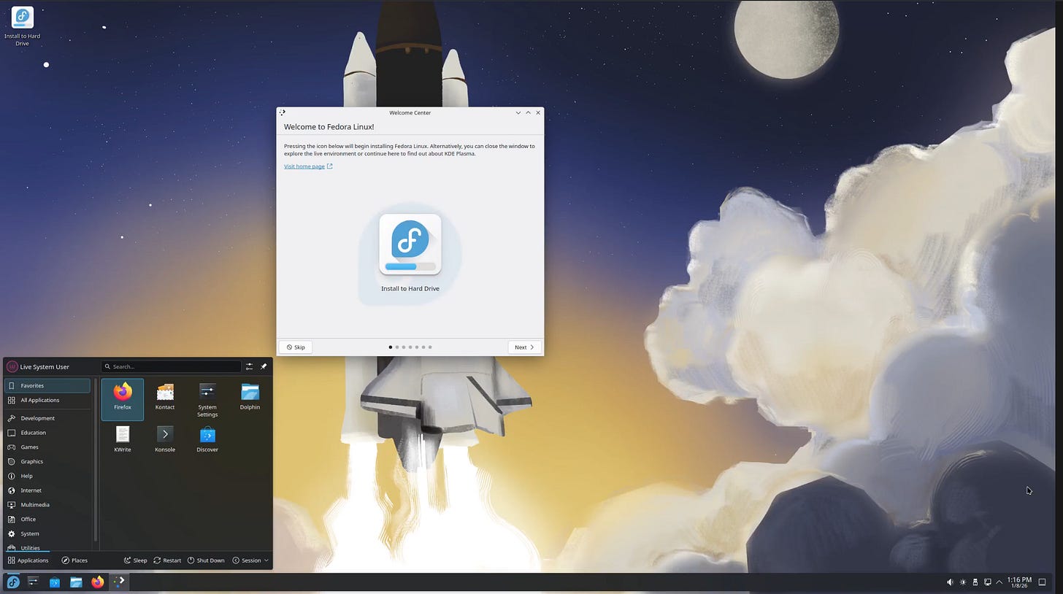Open the Education category
Viewport: 1063px width, 594px height.
tap(47, 433)
